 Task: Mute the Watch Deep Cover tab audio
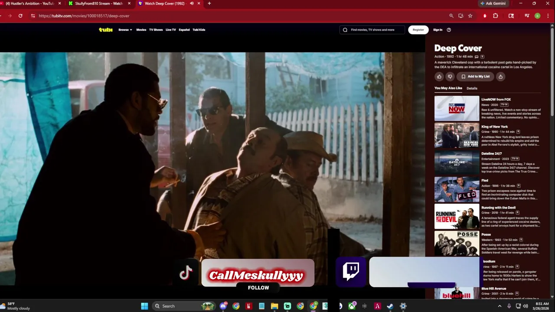[x=192, y=3]
